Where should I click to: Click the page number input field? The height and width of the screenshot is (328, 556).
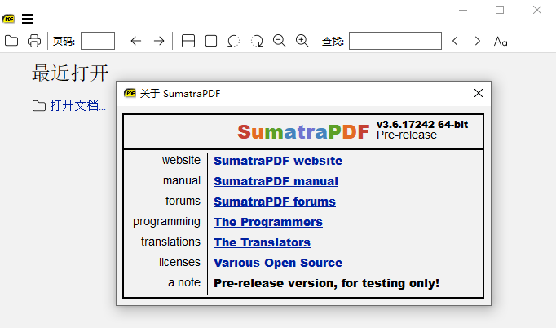pyautogui.click(x=98, y=41)
